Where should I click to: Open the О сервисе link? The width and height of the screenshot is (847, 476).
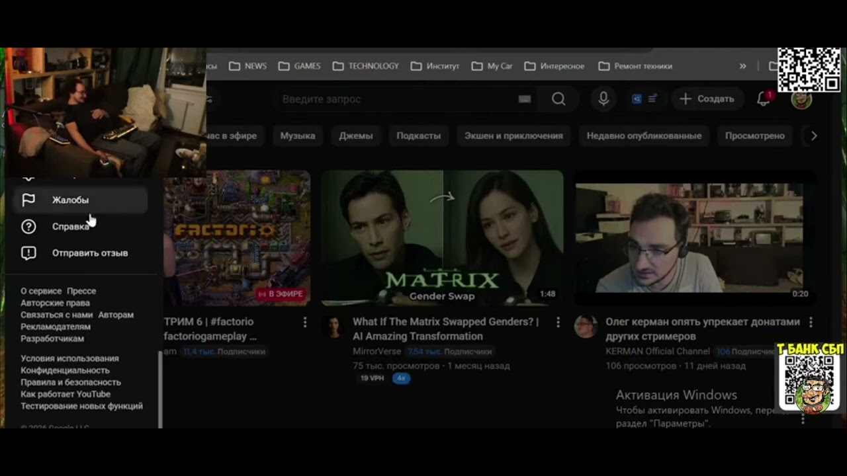(41, 291)
